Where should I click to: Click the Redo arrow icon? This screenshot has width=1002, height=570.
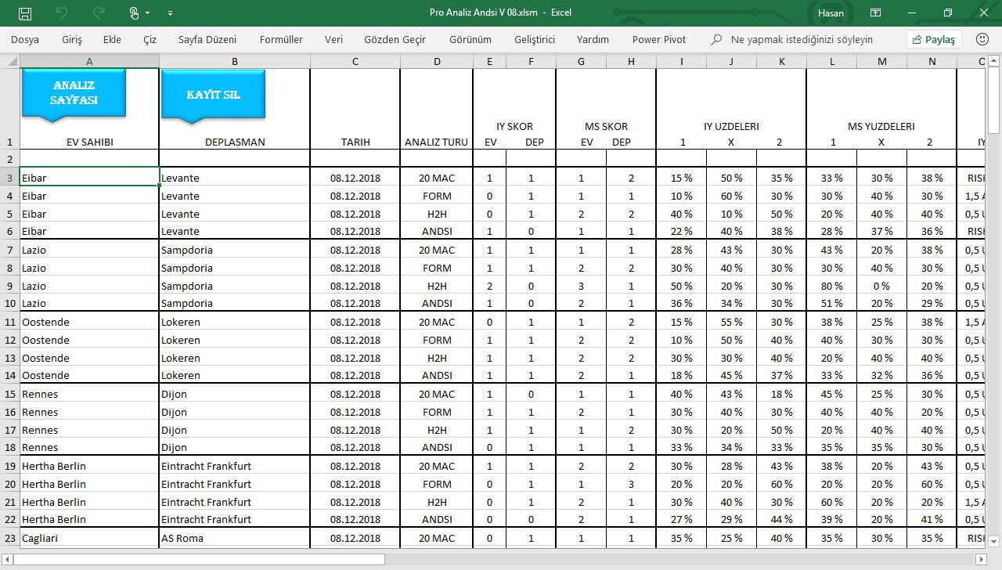[98, 13]
